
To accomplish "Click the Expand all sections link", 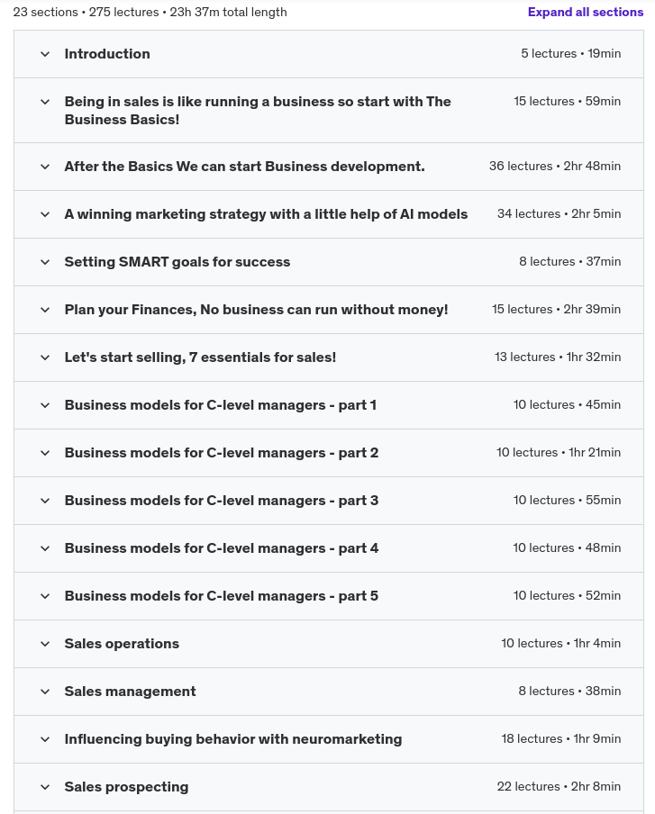I will 585,12.
